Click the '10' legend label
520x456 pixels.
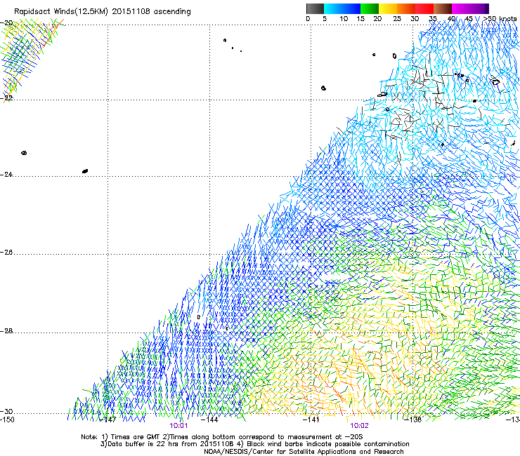pos(344,19)
